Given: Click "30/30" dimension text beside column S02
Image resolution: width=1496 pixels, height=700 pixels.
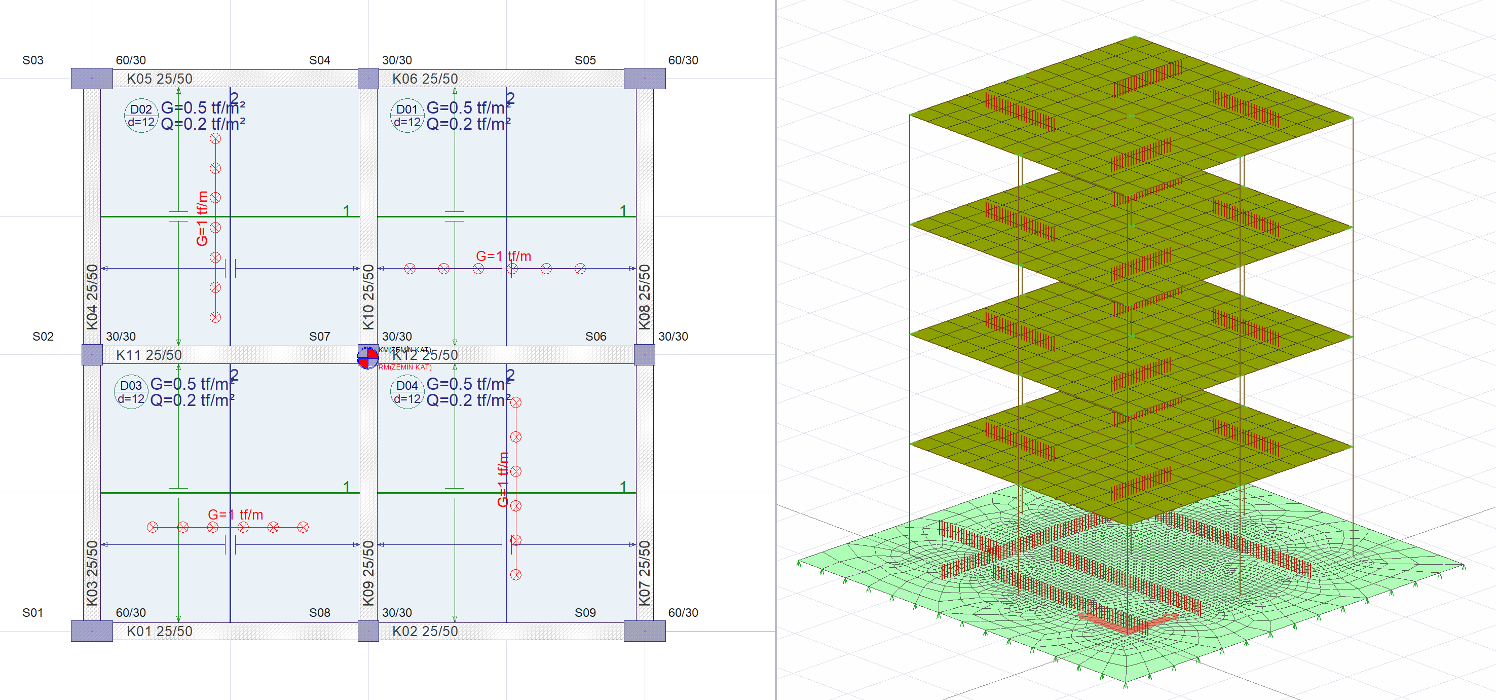Looking at the screenshot, I should (121, 337).
